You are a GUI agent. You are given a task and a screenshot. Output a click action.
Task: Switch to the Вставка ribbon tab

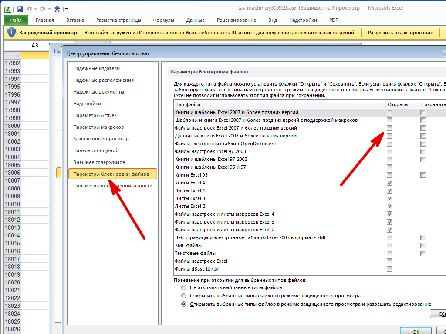point(75,20)
